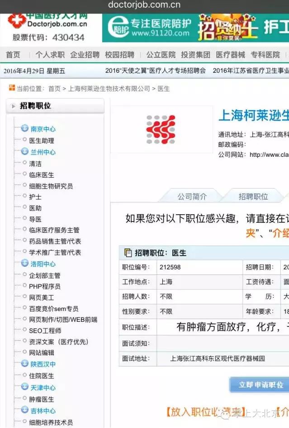Click the job number 212598 cell
Screen dimensions: 289x428
[199, 267]
